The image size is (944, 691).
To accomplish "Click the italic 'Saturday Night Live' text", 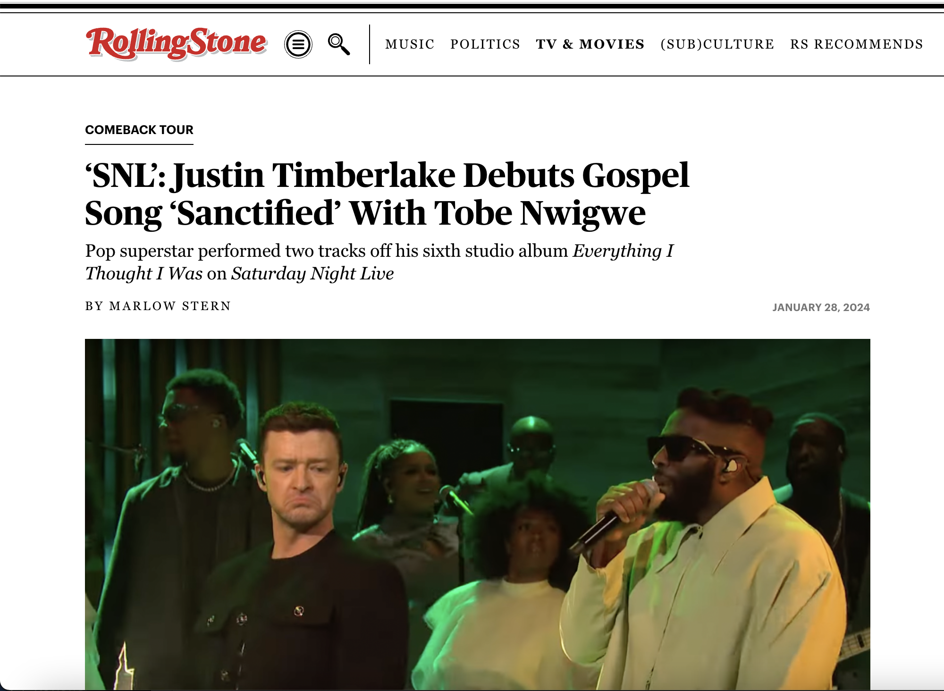I will coord(312,274).
